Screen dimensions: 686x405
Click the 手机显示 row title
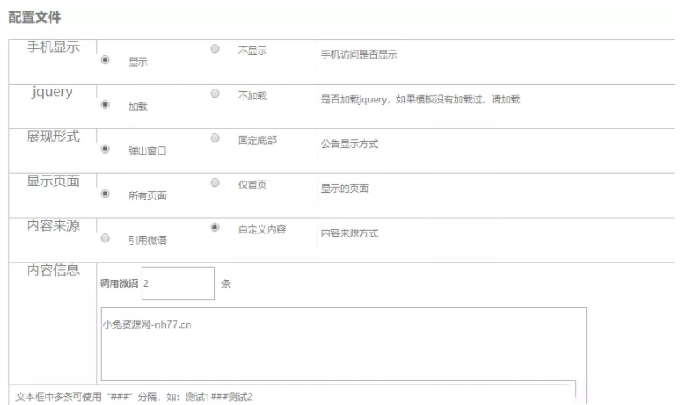(53, 47)
